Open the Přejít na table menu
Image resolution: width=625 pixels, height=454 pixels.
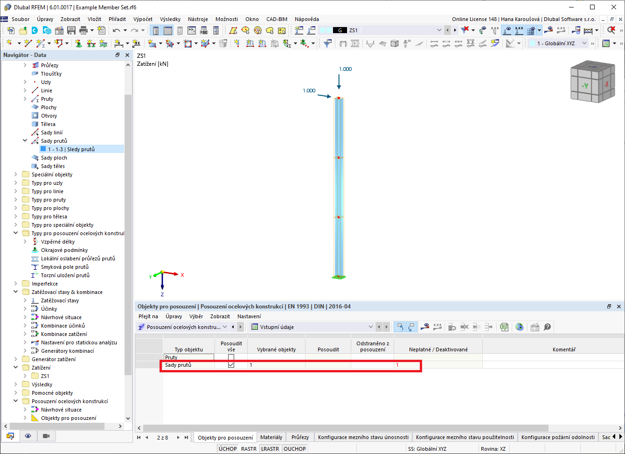148,316
